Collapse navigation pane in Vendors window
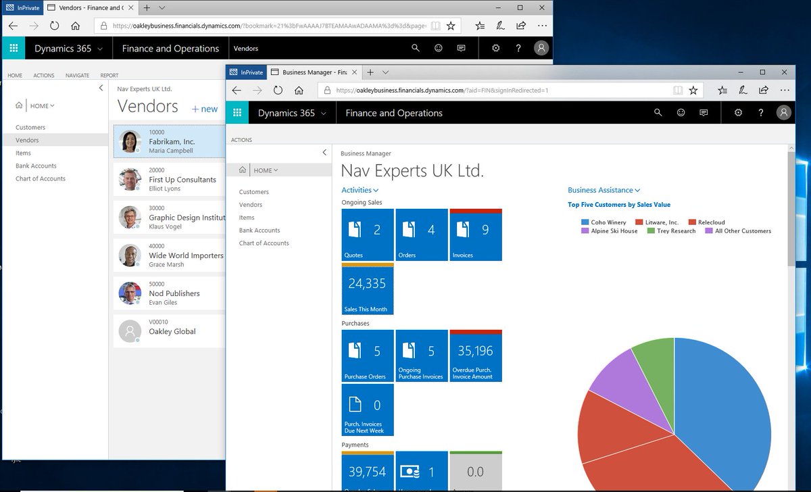The width and height of the screenshot is (811, 492). pyautogui.click(x=101, y=88)
